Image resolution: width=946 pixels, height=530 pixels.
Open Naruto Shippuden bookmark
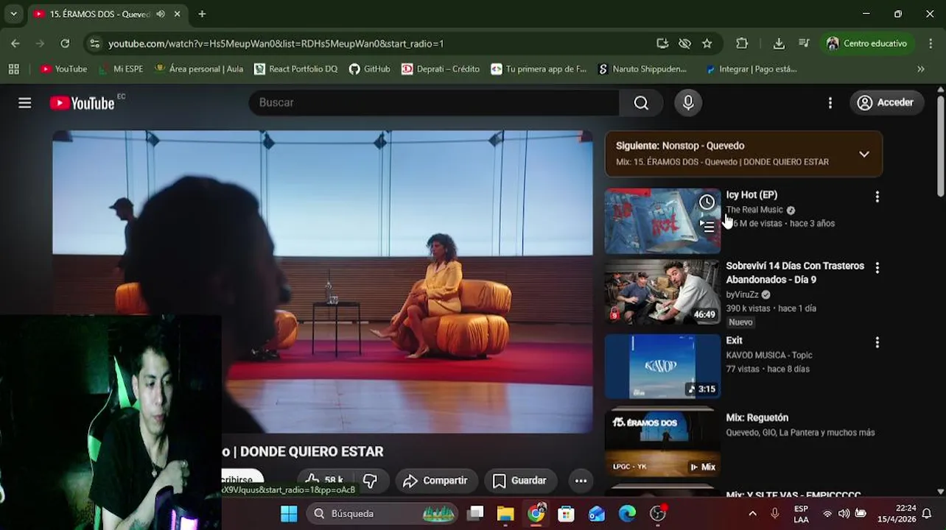click(642, 69)
